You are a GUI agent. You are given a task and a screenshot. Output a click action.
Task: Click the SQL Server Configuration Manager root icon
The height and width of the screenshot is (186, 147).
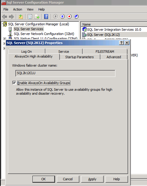coord(5,24)
